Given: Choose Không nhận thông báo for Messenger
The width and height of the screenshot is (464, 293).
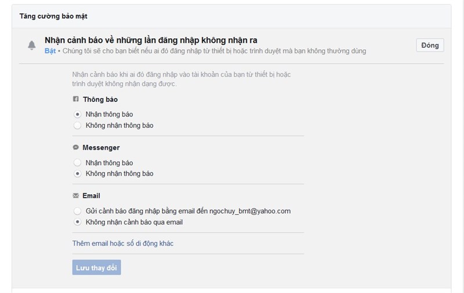Looking at the screenshot, I should 78,174.
